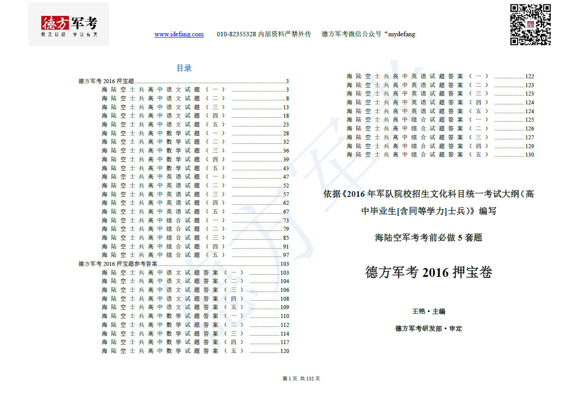Open TOC entry 高中英语试题（五）page 67
This screenshot has height=406, width=579.
click(x=195, y=211)
